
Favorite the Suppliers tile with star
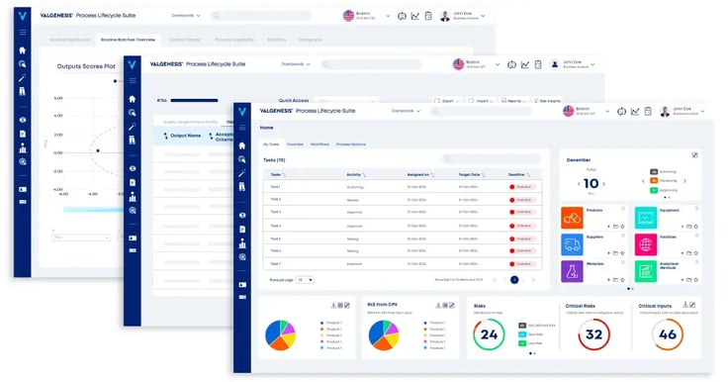pyautogui.click(x=622, y=253)
